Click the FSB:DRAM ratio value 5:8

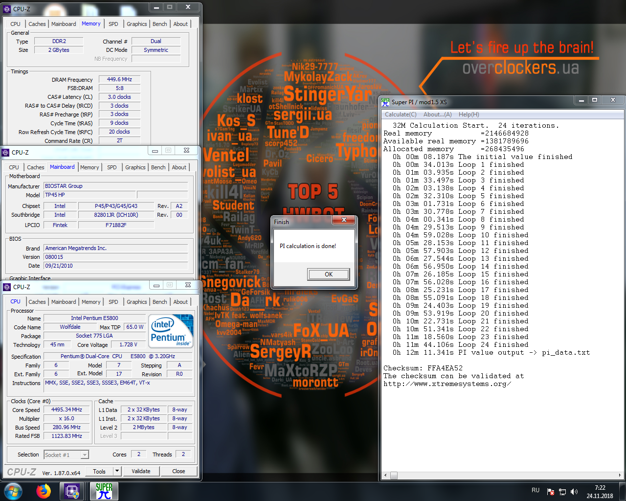coord(120,88)
